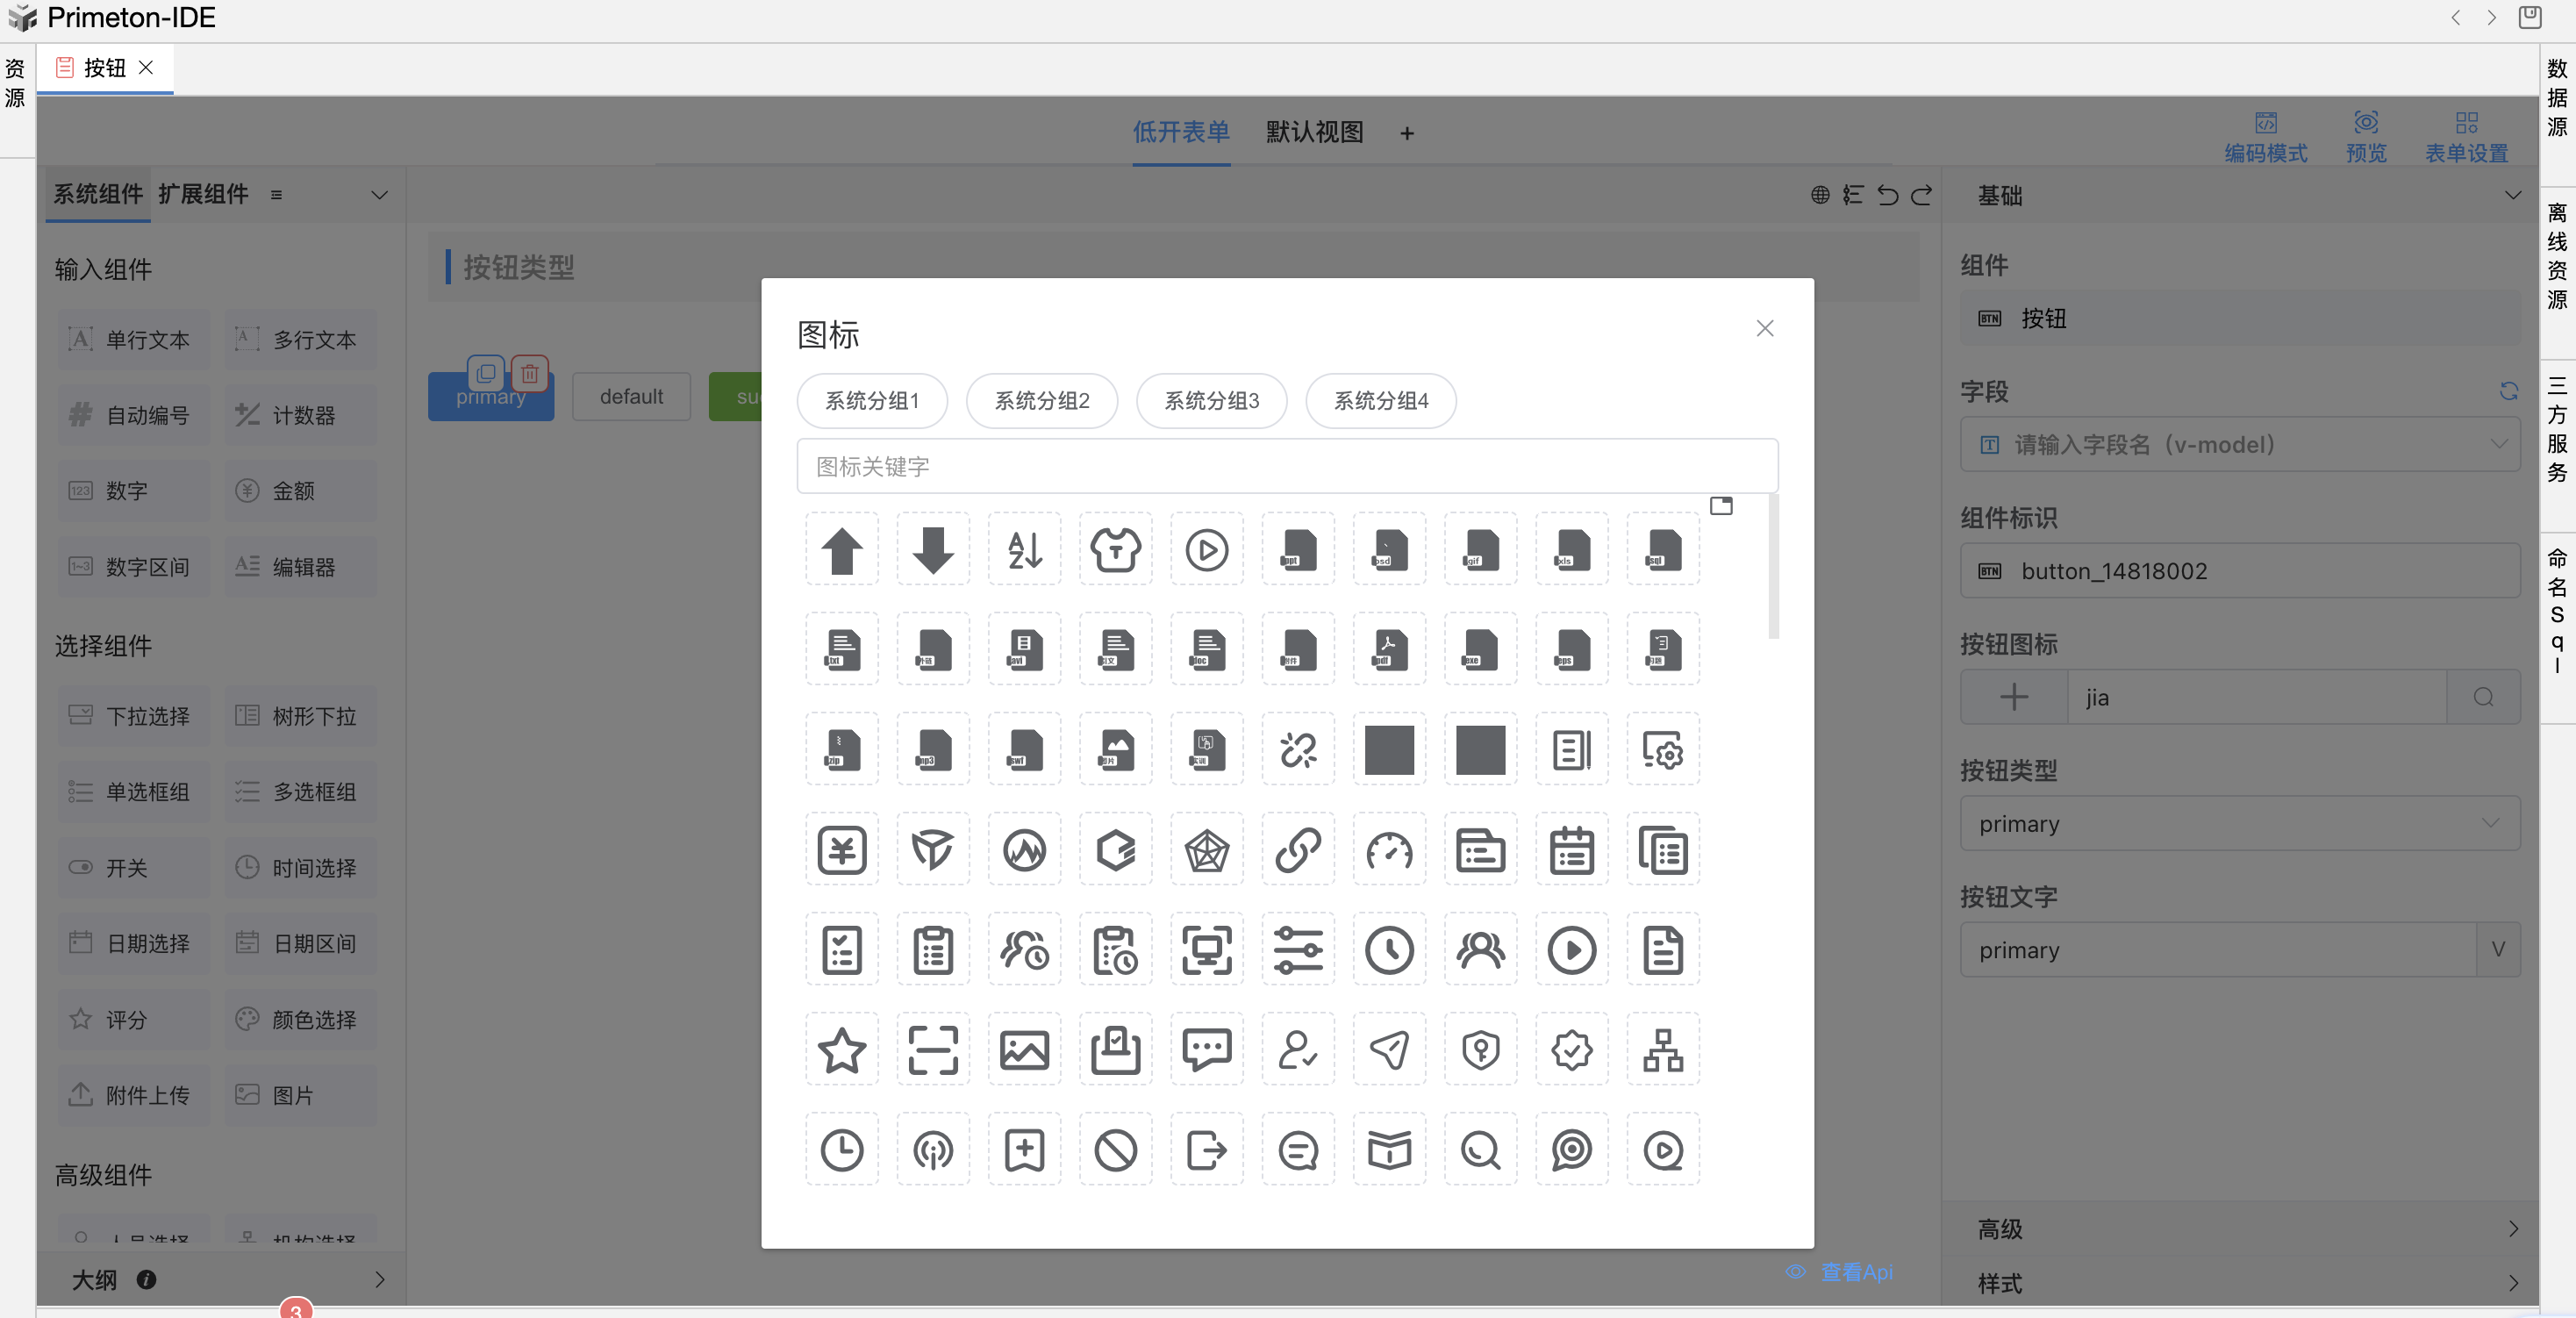Close the 图标 dialog
Image resolution: width=2576 pixels, height=1318 pixels.
point(1764,329)
